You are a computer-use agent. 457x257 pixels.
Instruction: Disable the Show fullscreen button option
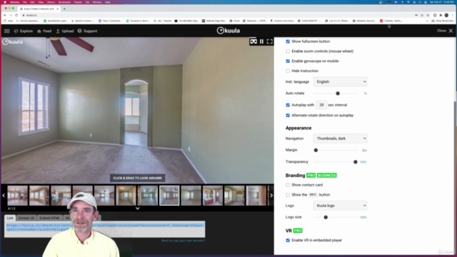288,41
